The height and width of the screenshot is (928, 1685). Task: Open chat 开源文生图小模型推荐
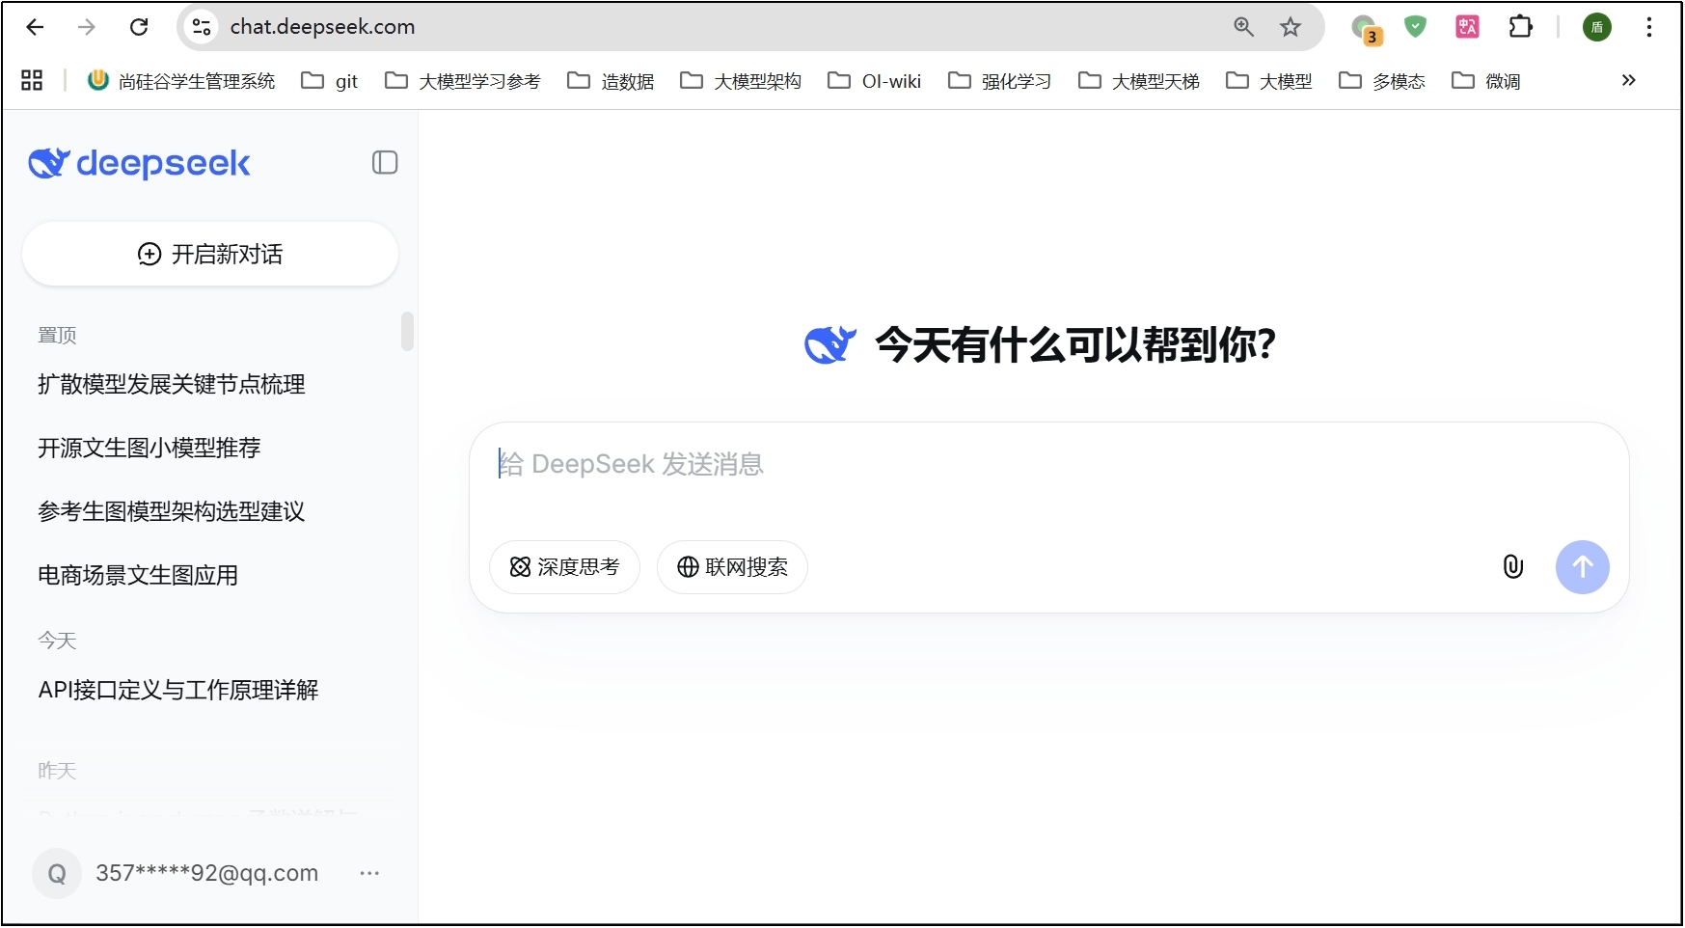(149, 448)
